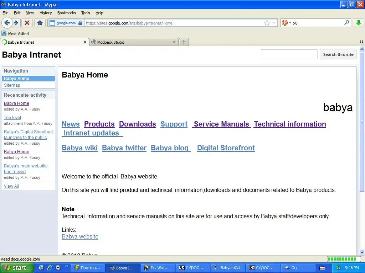Open the Tools menu
365x273 pixels.
(86, 13)
